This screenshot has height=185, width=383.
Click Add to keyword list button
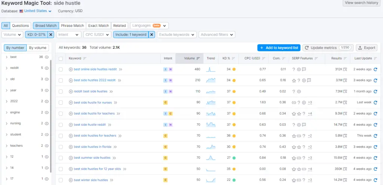coord(279,48)
